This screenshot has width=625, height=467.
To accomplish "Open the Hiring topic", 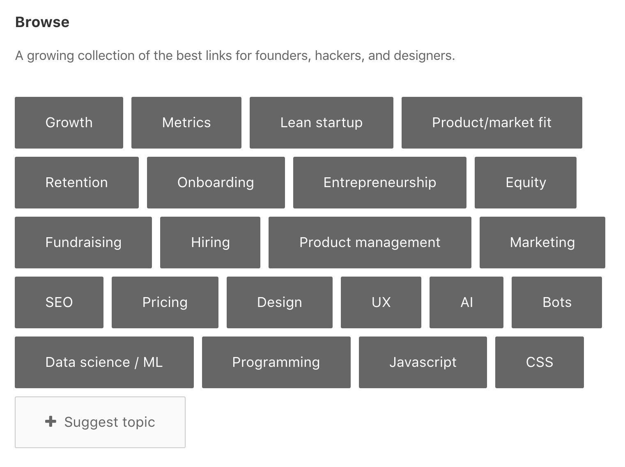I will coord(210,243).
